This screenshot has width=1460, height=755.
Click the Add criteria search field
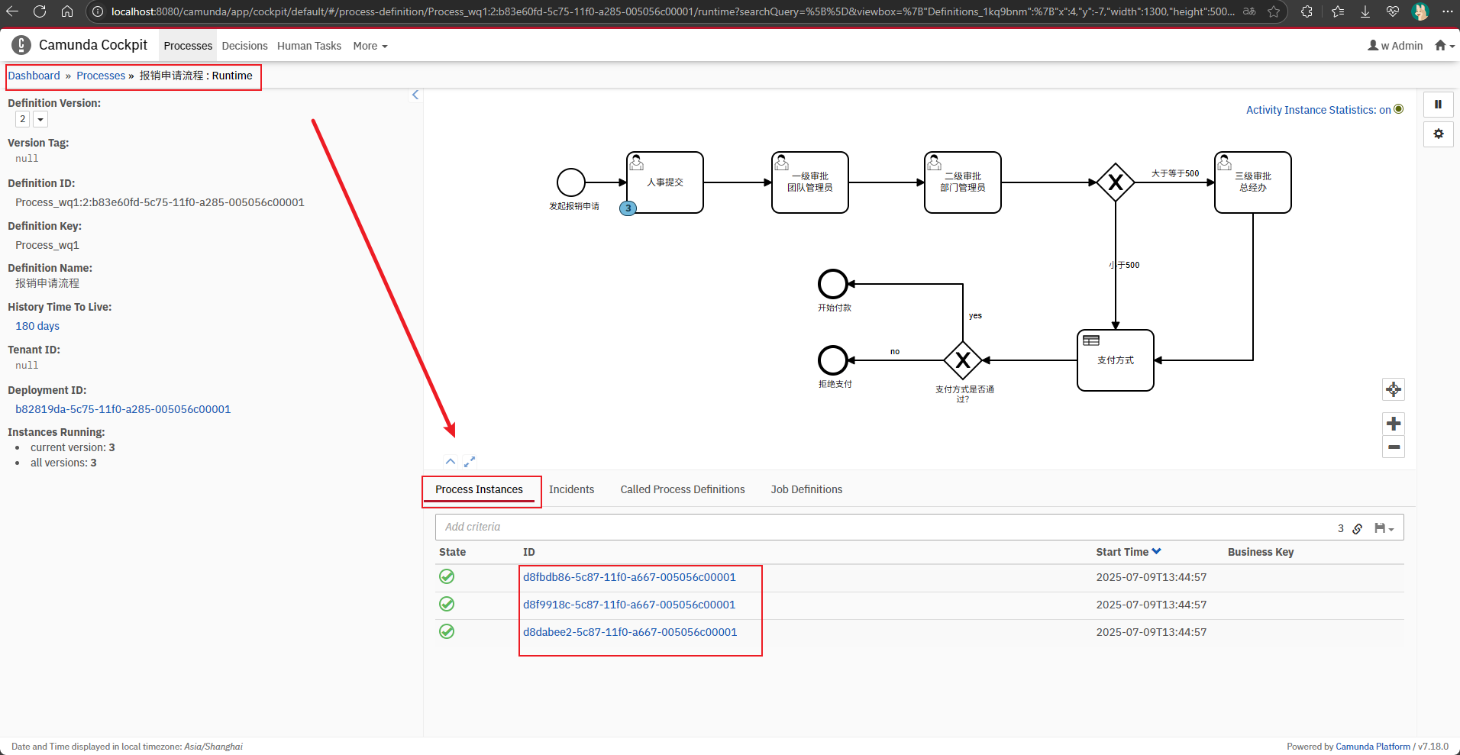point(878,527)
